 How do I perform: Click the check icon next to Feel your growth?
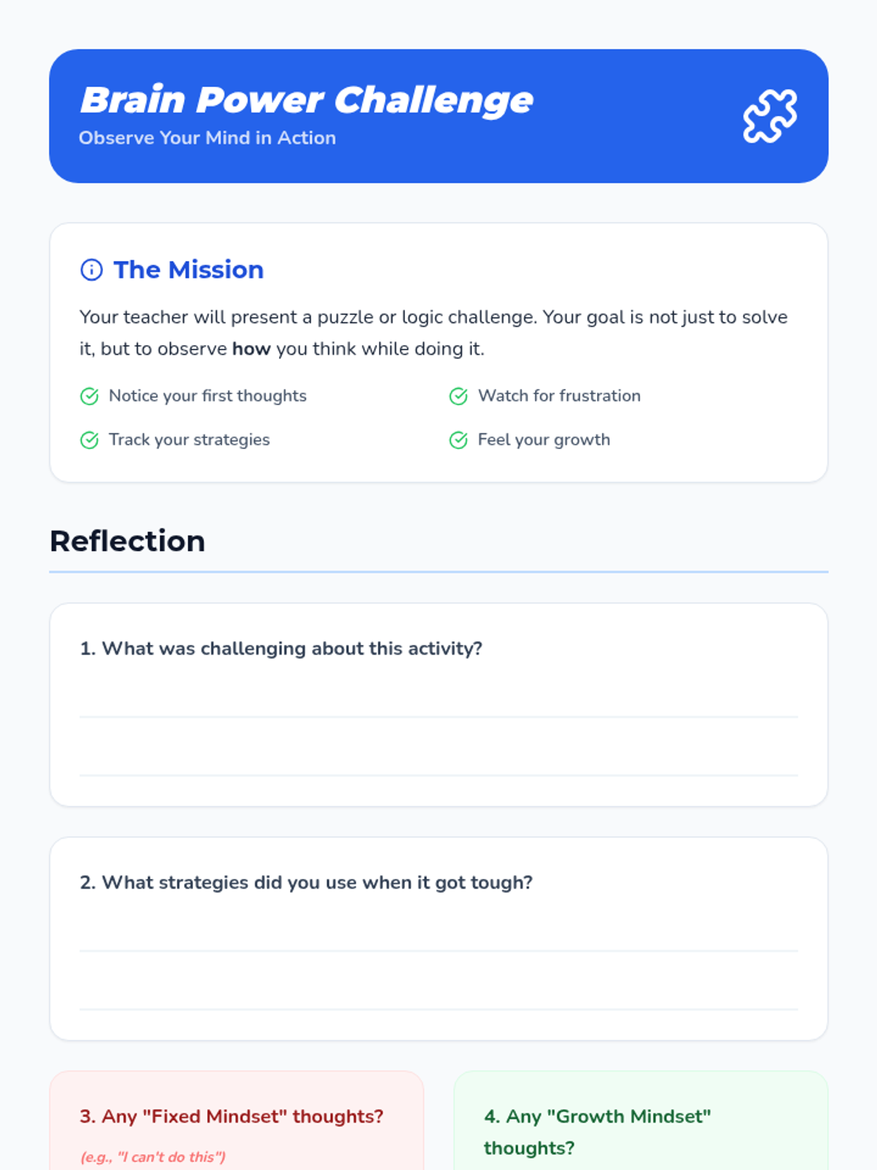tap(458, 440)
